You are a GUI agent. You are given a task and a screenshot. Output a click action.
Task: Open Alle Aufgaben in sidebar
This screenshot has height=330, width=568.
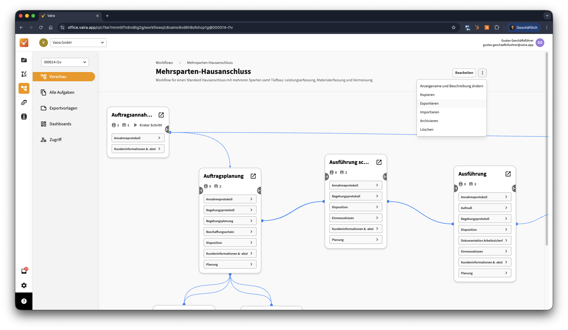pyautogui.click(x=62, y=92)
